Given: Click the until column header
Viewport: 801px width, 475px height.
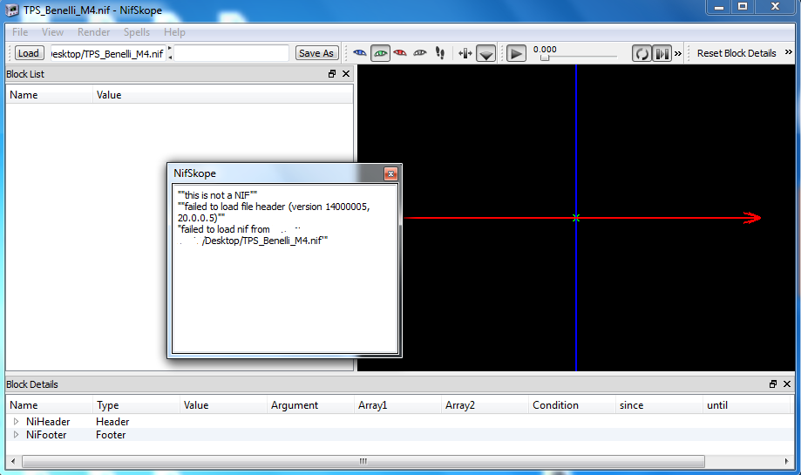Looking at the screenshot, I should [747, 405].
